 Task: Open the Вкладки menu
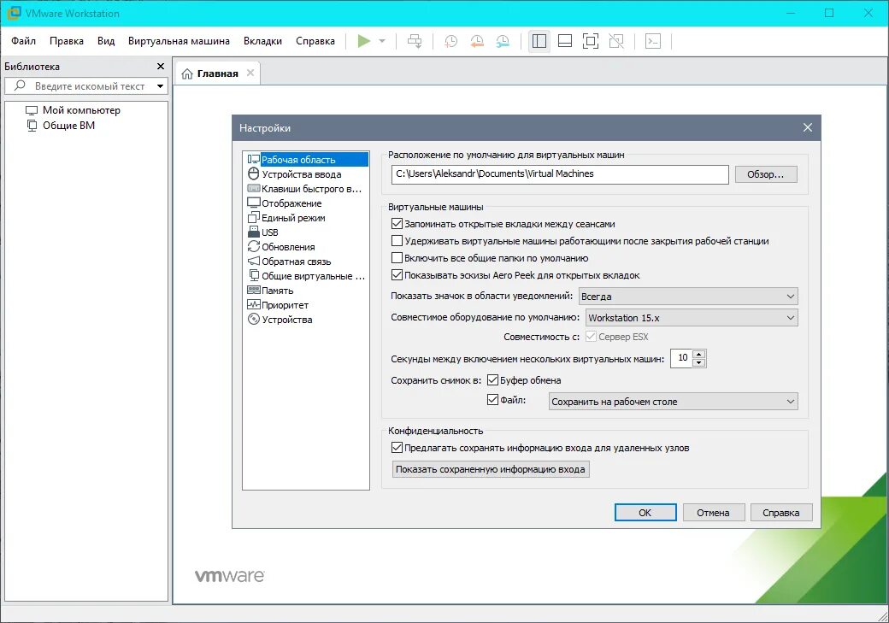(262, 40)
